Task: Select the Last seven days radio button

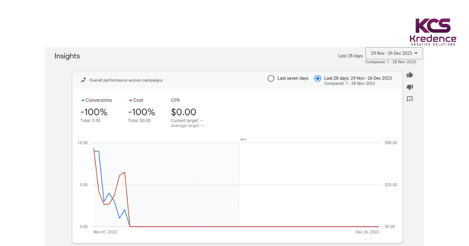Action: point(271,78)
